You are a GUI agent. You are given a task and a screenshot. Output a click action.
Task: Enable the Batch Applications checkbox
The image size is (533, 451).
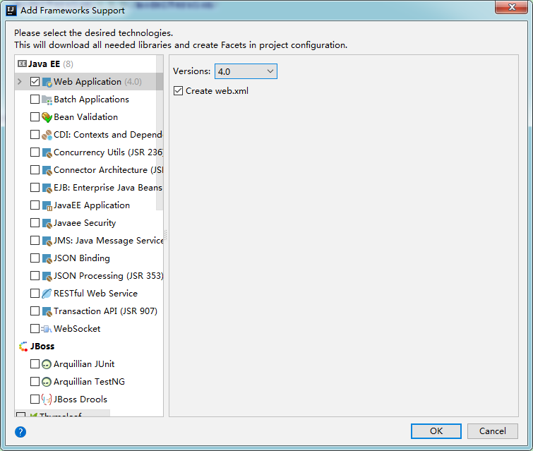(35, 100)
